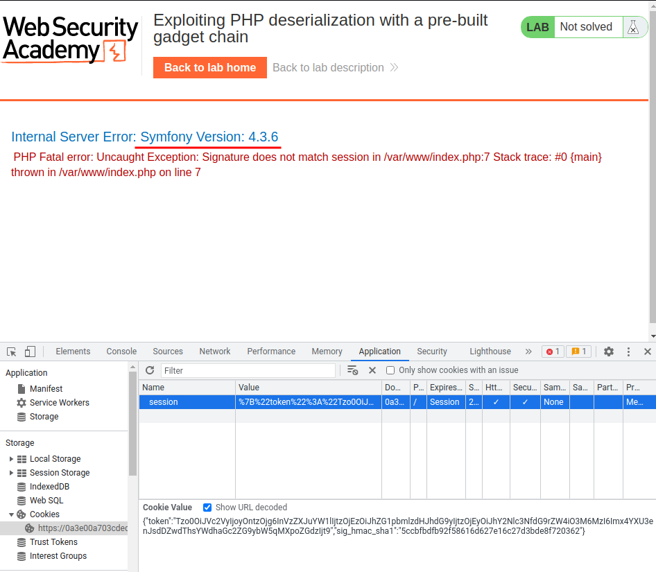Close the DevTools panel

pos(647,352)
